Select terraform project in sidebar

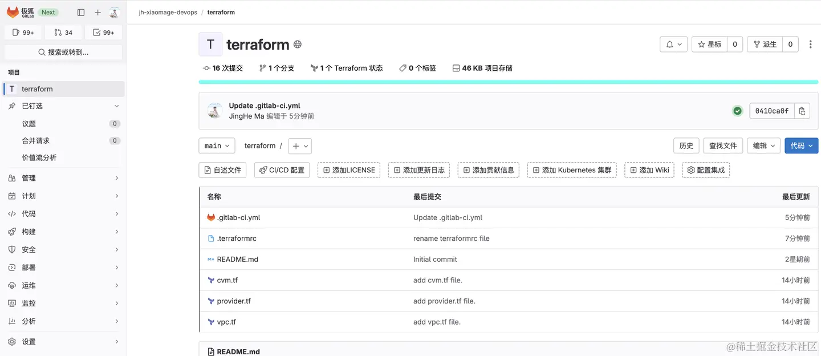point(63,89)
